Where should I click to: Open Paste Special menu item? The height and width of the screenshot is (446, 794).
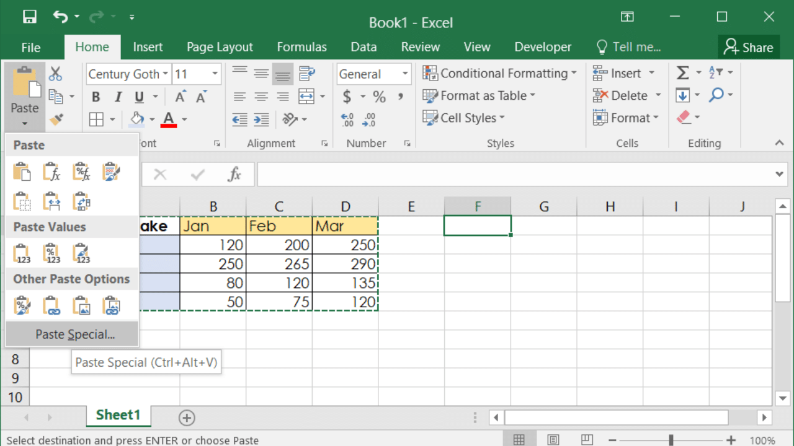75,334
